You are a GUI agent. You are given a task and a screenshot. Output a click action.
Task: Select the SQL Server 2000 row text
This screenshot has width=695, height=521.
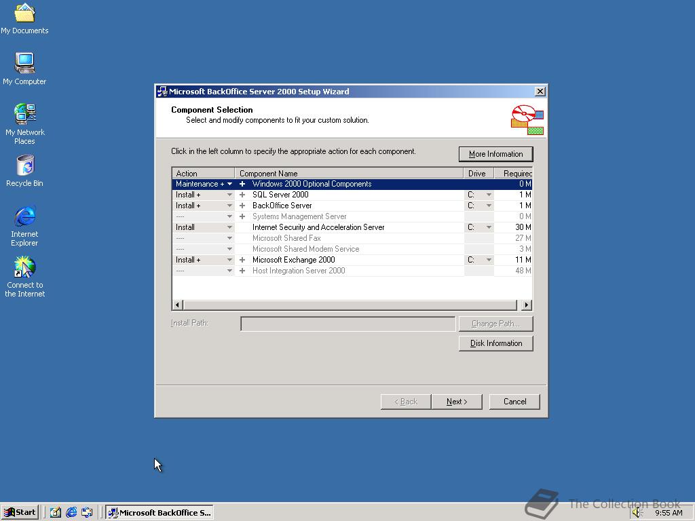(280, 195)
